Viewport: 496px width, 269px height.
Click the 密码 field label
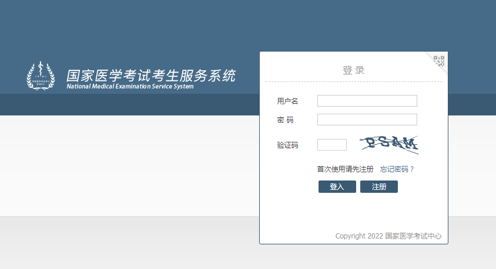(x=285, y=120)
